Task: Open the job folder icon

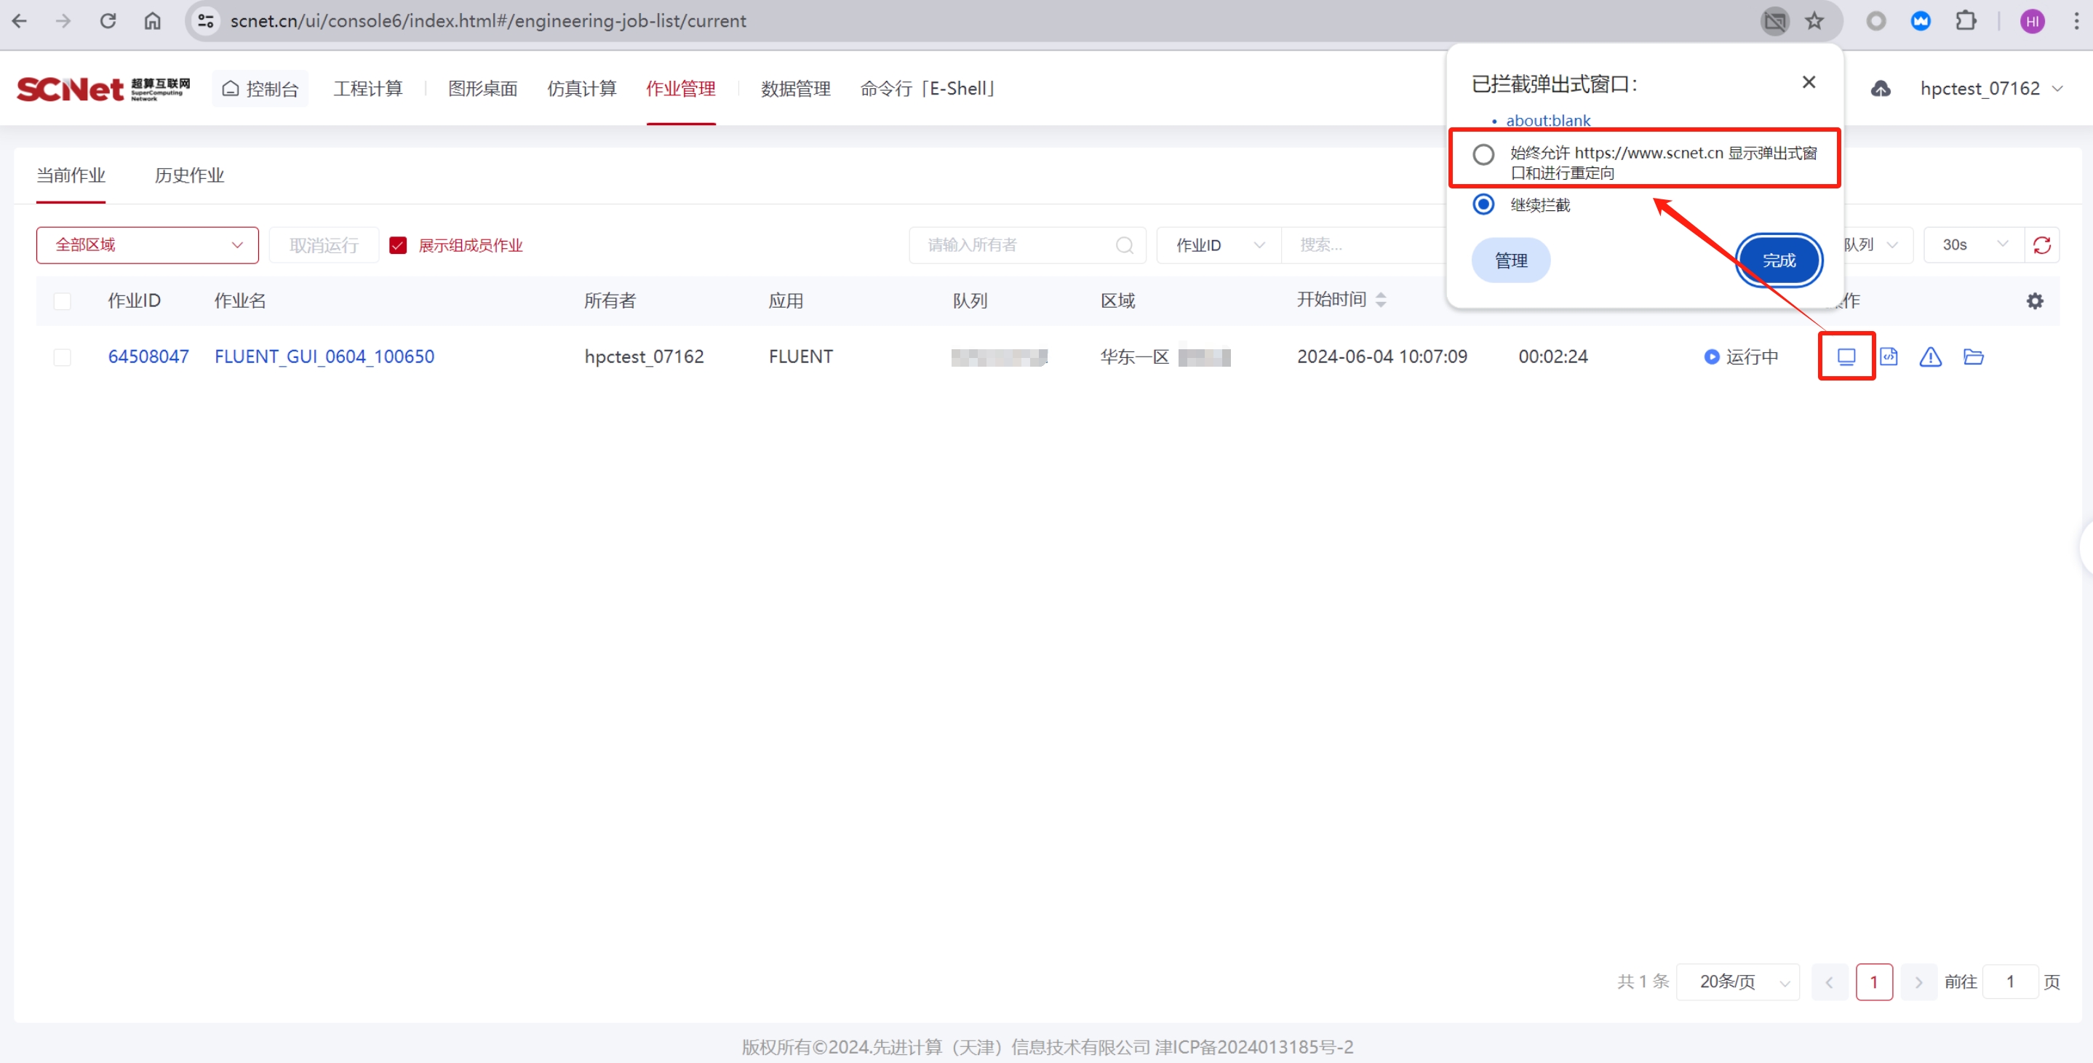Action: (1973, 356)
